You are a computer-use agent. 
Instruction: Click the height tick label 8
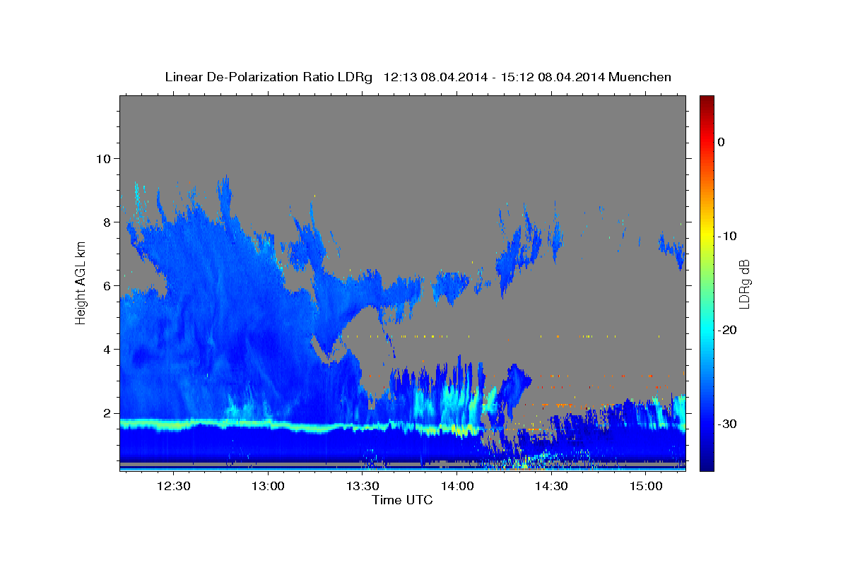(x=107, y=222)
